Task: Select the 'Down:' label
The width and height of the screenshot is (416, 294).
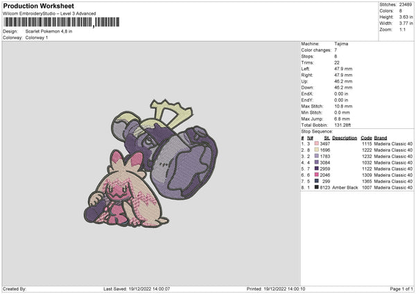Action: [x=307, y=87]
